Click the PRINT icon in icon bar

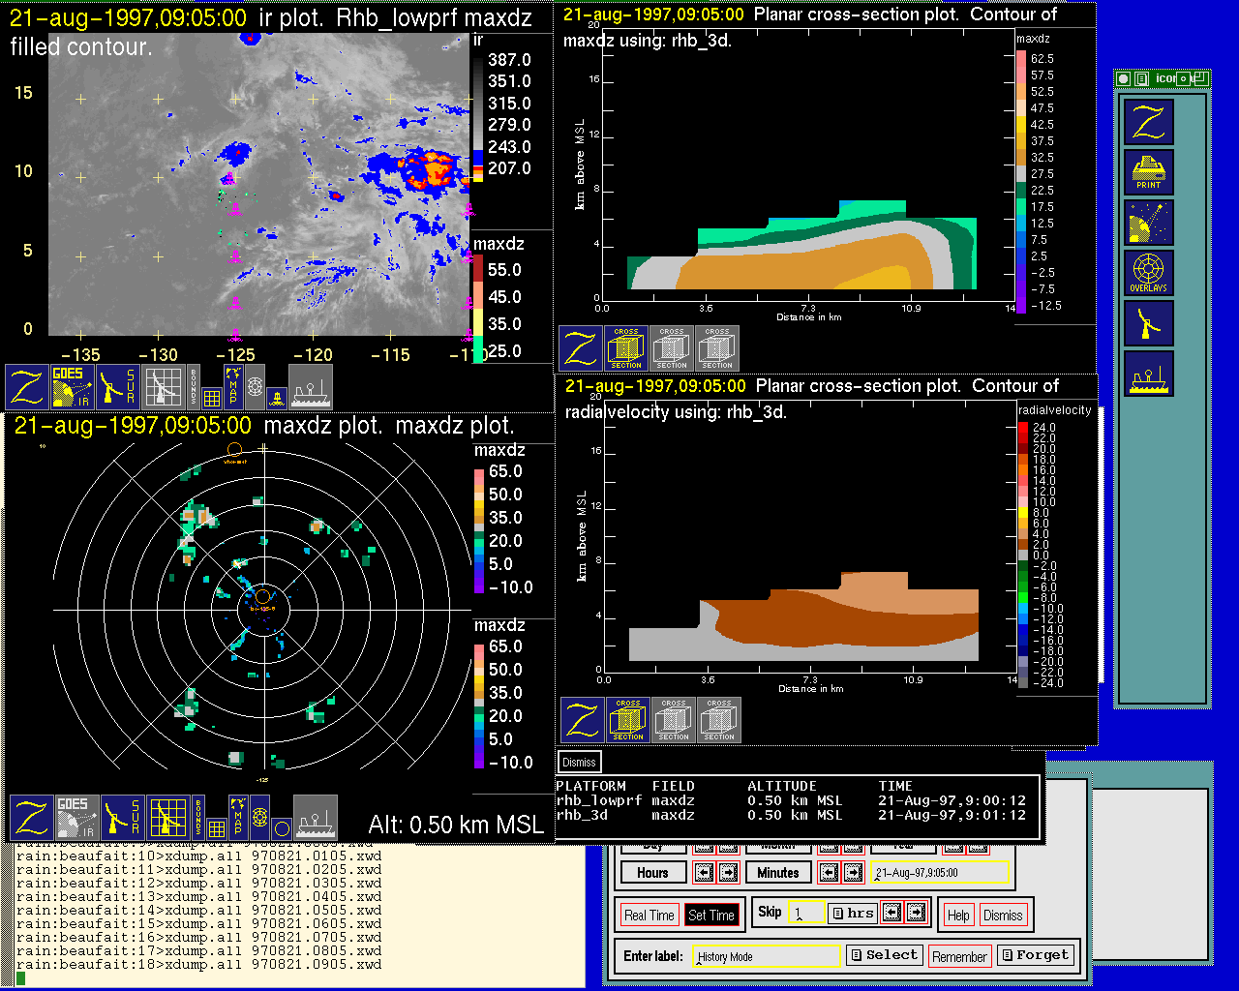[1148, 173]
